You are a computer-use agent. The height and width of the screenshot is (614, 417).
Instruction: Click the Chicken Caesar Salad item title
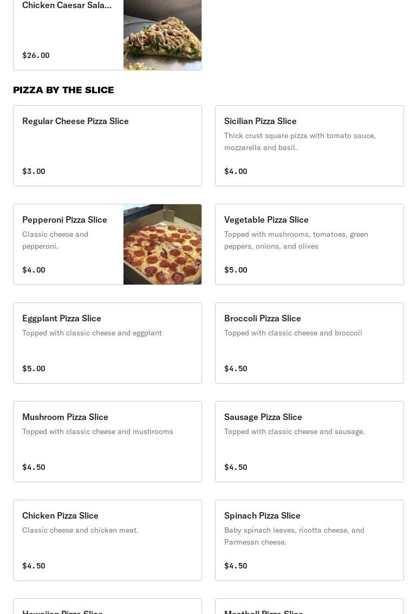click(x=67, y=5)
